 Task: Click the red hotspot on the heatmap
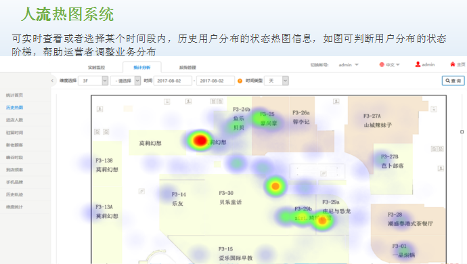coord(200,140)
